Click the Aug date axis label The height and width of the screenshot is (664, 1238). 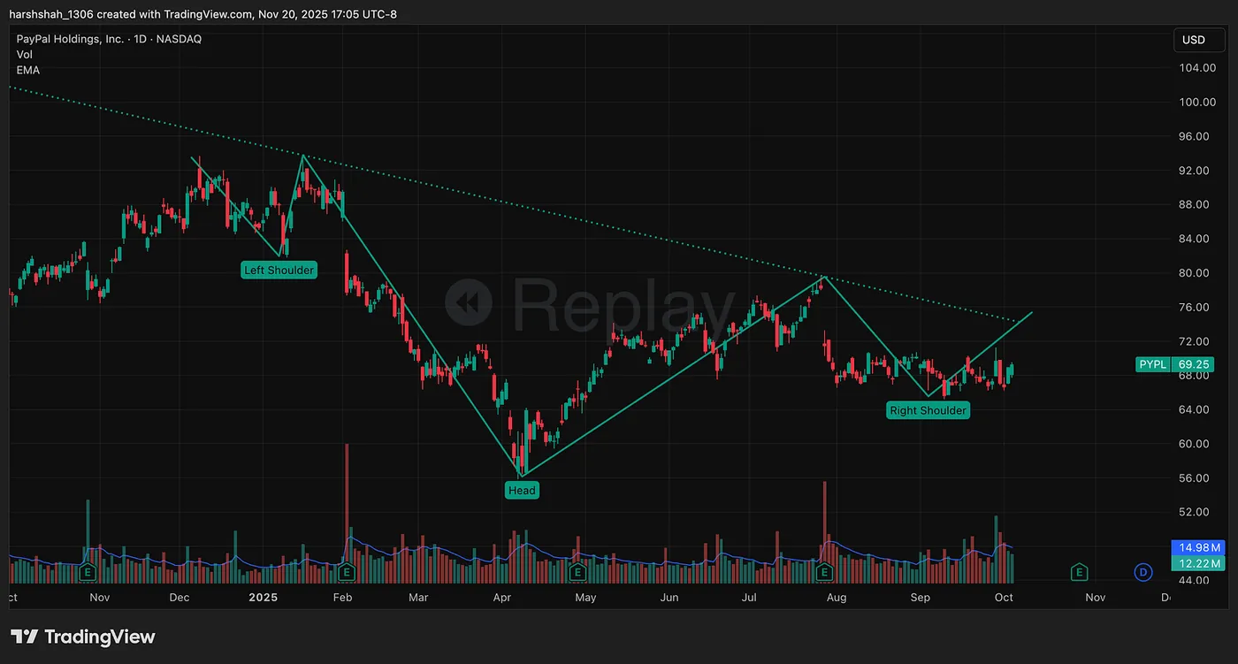[x=836, y=598]
